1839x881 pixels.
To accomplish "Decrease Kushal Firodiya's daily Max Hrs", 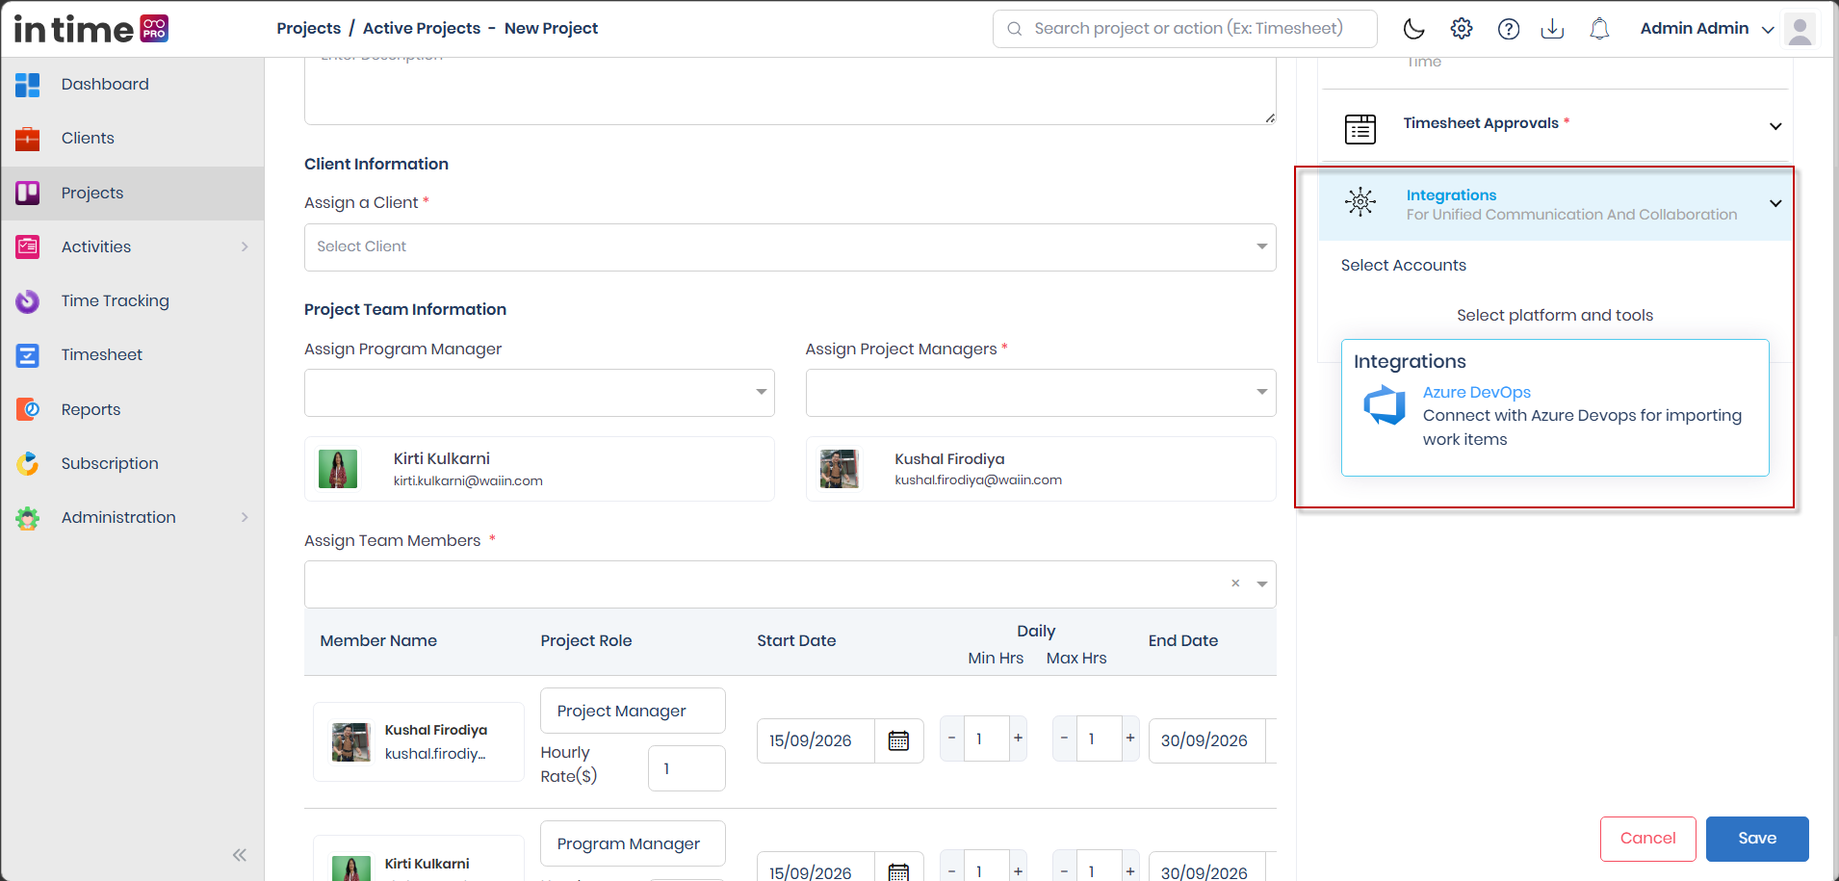I will (x=1064, y=738).
